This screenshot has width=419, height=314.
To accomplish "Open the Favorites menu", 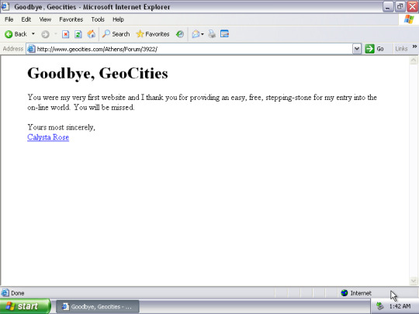I will point(71,19).
